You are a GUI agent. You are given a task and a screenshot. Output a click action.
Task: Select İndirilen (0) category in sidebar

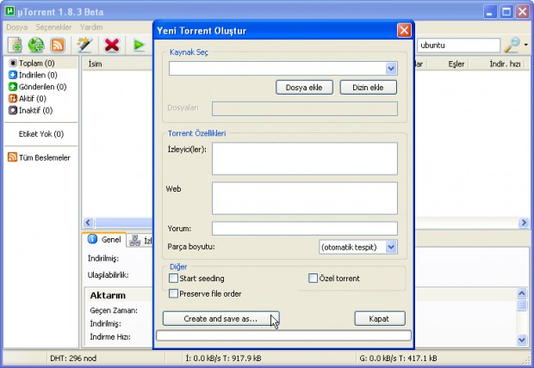tap(33, 75)
